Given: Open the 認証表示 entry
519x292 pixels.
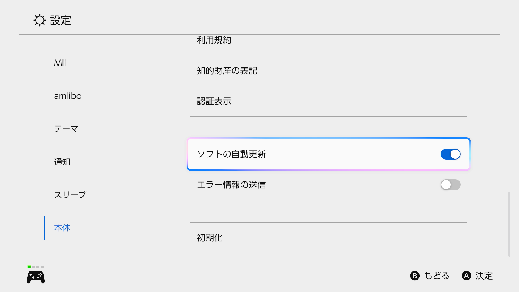Looking at the screenshot, I should tap(214, 101).
